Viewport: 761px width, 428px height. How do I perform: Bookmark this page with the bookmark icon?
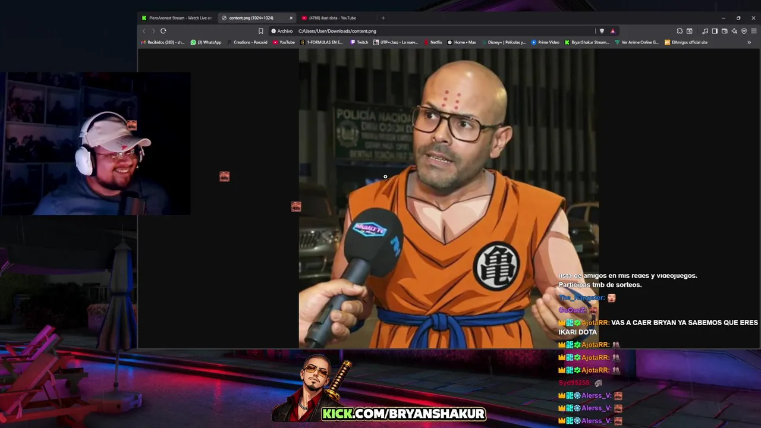(x=260, y=31)
